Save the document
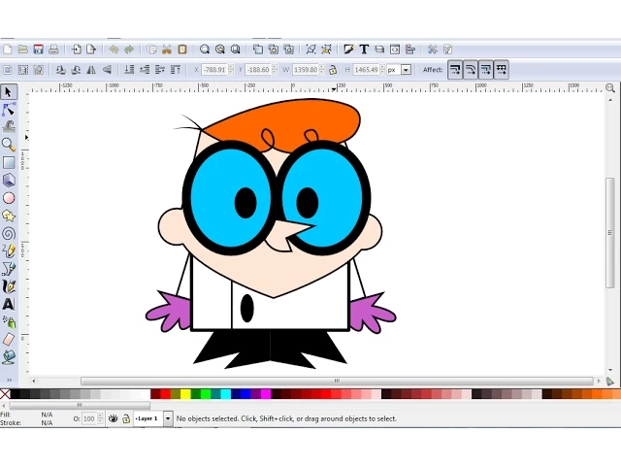 tap(38, 50)
